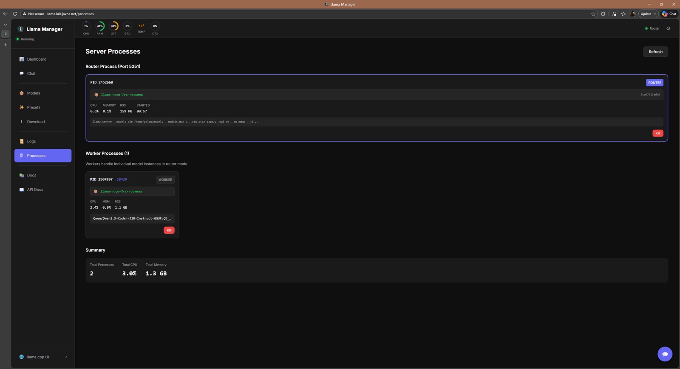Kill the worker process PID 2507997

[169, 230]
